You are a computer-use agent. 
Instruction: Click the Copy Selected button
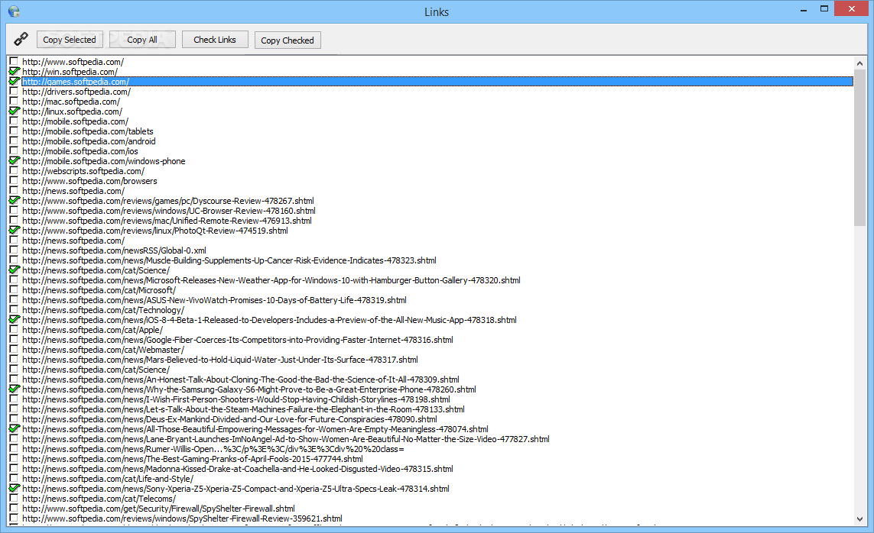point(70,40)
